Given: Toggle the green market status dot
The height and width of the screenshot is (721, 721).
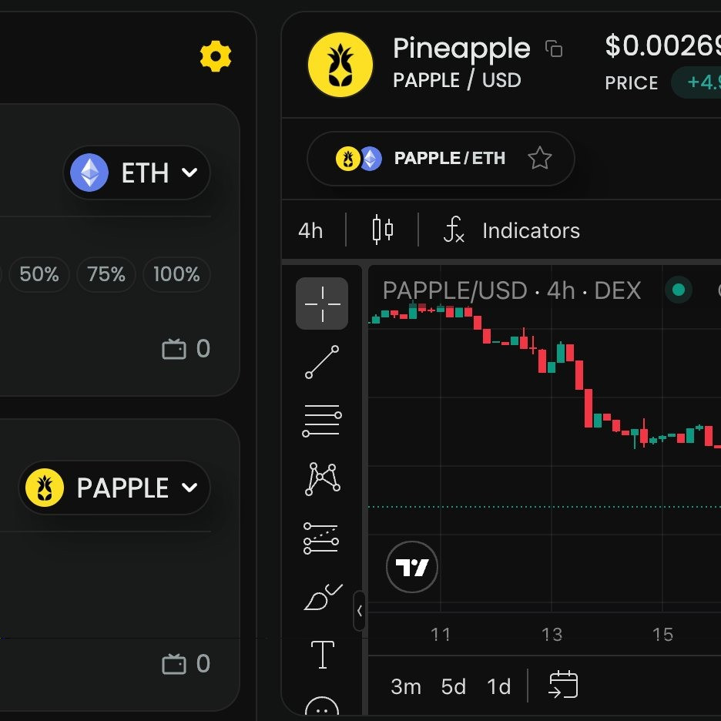Looking at the screenshot, I should pos(679,290).
